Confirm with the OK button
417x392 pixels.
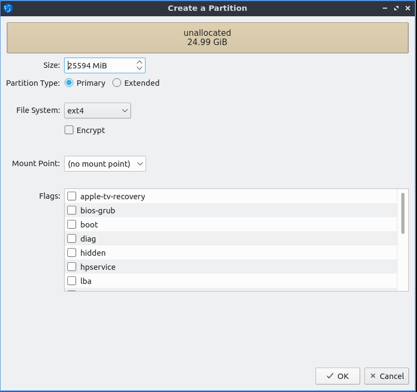click(x=337, y=376)
